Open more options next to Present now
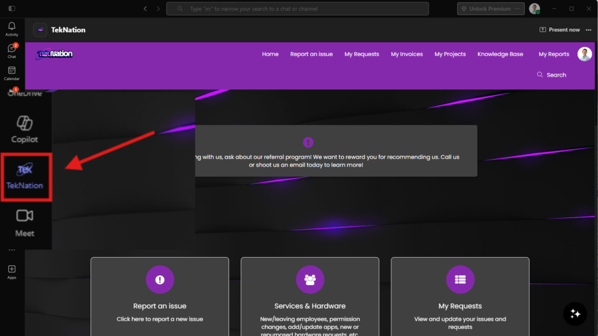 tap(589, 30)
